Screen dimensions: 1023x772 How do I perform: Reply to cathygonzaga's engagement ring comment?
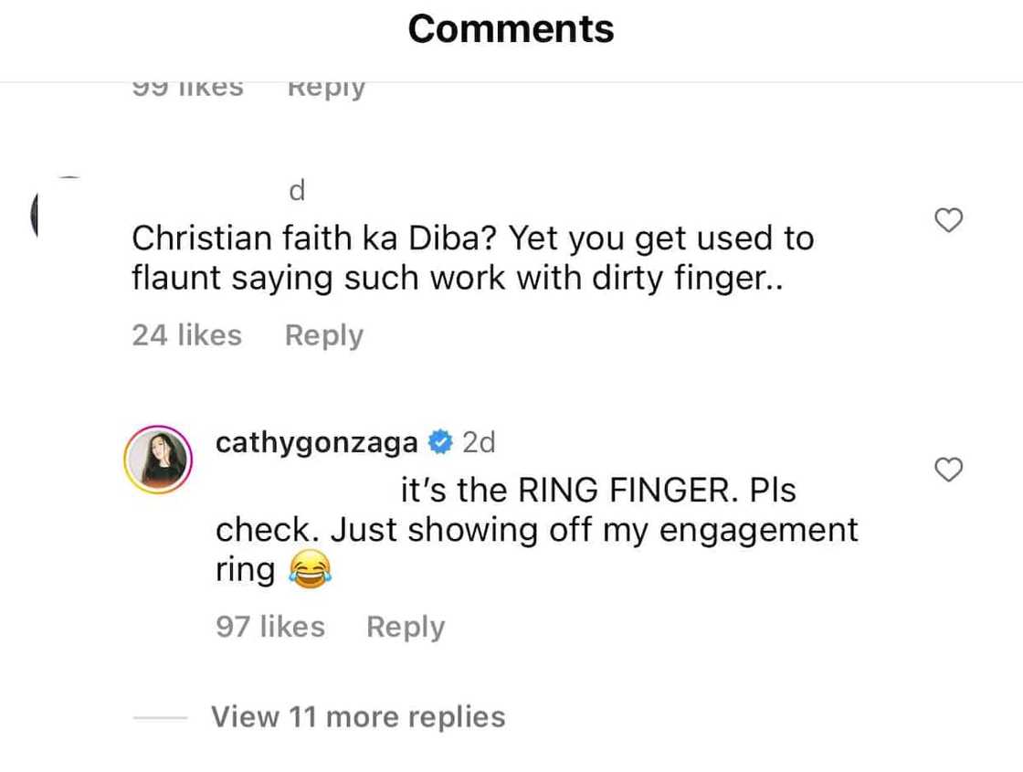pos(405,627)
